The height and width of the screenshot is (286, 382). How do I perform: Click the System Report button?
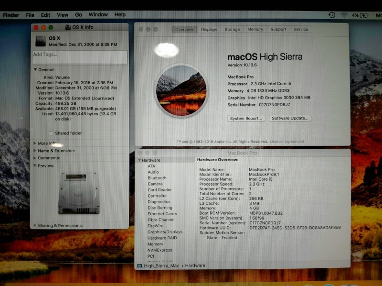click(x=246, y=118)
